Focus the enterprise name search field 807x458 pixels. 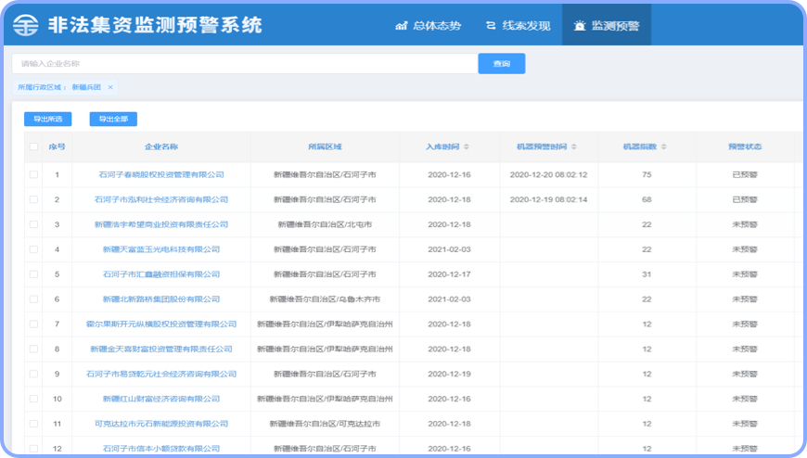point(245,64)
